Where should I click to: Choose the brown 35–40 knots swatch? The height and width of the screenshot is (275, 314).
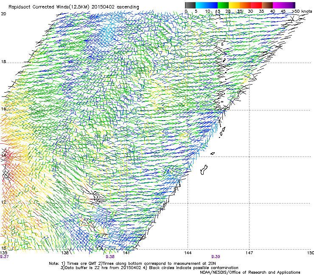(267, 5)
